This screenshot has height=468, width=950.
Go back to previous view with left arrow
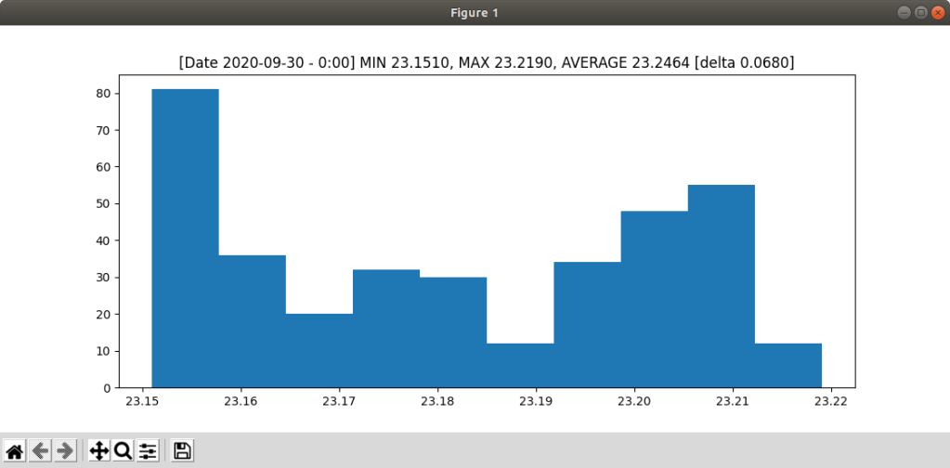point(40,451)
